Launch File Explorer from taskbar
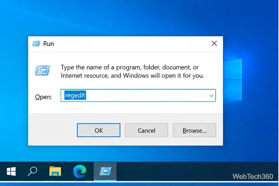Screen dimensions: 279x186 click(55, 171)
